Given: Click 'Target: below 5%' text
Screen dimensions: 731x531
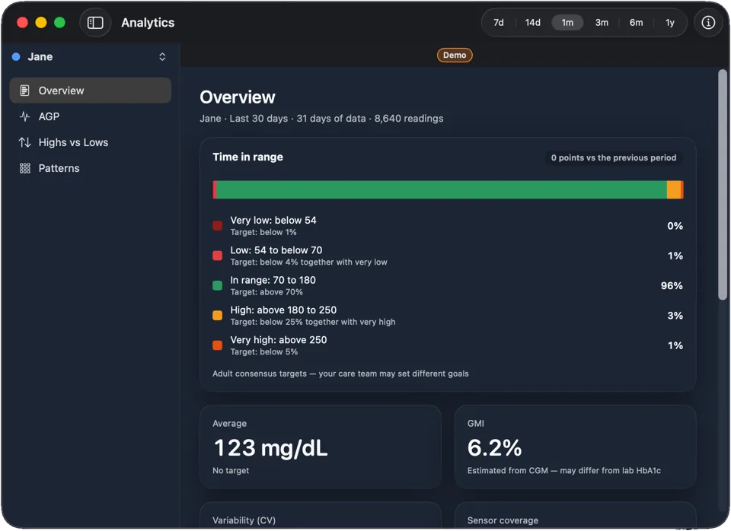Looking at the screenshot, I should click(264, 351).
